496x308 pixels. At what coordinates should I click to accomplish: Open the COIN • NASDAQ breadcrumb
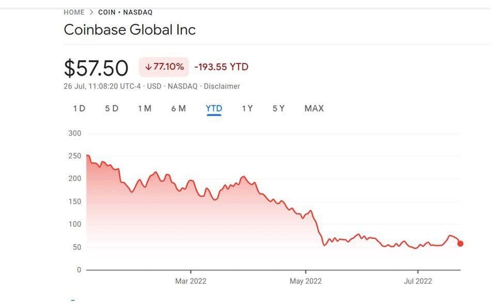[125, 12]
